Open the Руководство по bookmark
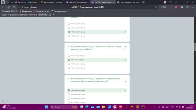 click(x=59, y=11)
